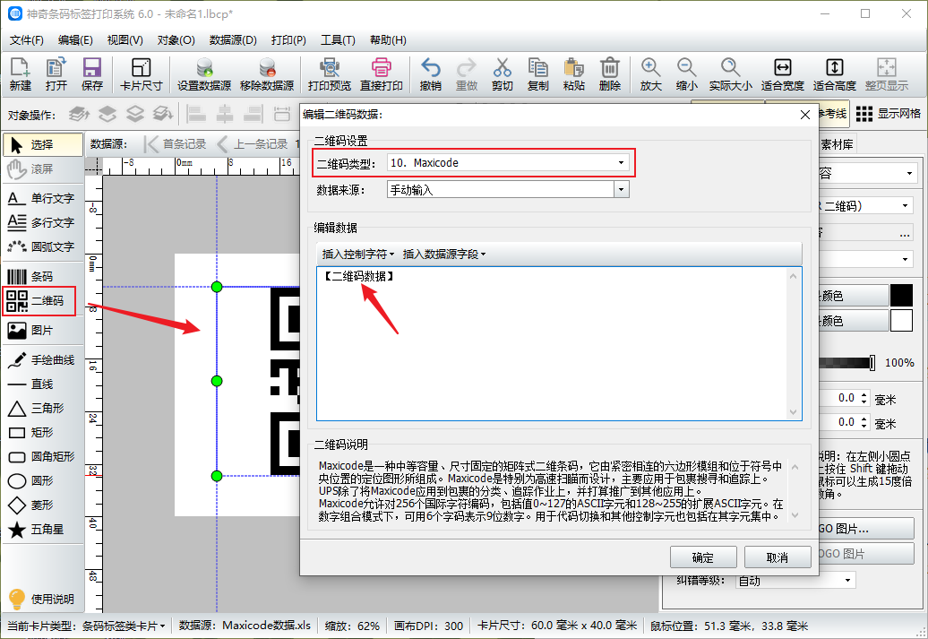Screen dimensions: 928x639
Task: Open the 数据来源 手动输入 dropdown
Action: (508, 190)
